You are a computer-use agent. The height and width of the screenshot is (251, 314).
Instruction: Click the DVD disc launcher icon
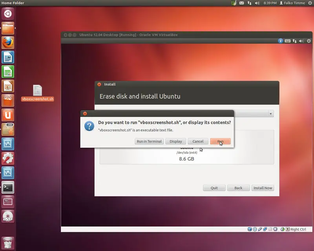point(8,216)
